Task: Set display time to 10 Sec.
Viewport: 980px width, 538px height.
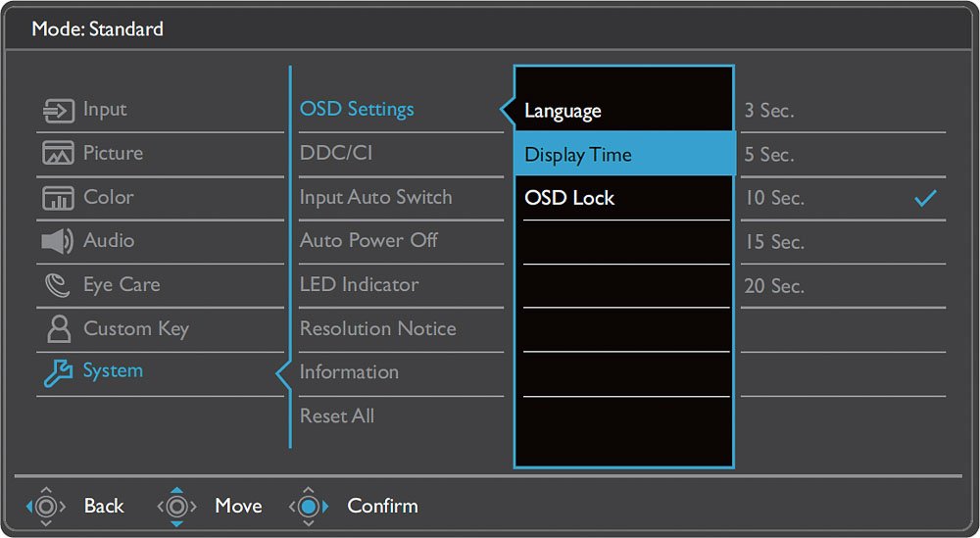Action: point(774,198)
